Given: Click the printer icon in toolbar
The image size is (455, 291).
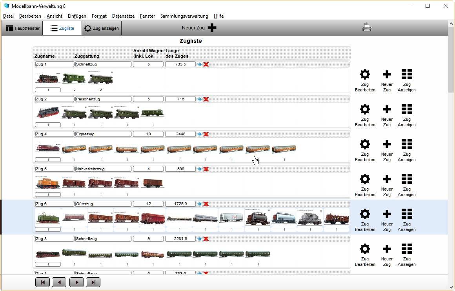Looking at the screenshot, I should click(x=366, y=27).
